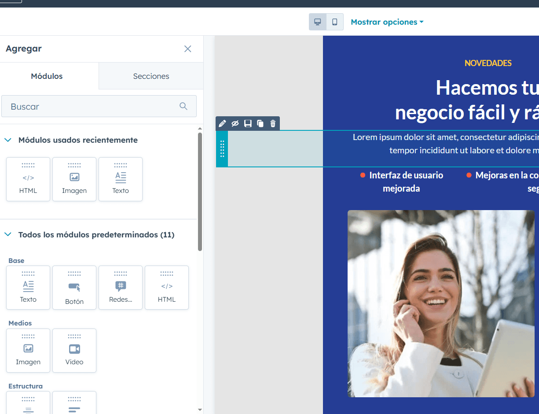
Task: Click the Estructura category label
Action: pyautogui.click(x=26, y=386)
